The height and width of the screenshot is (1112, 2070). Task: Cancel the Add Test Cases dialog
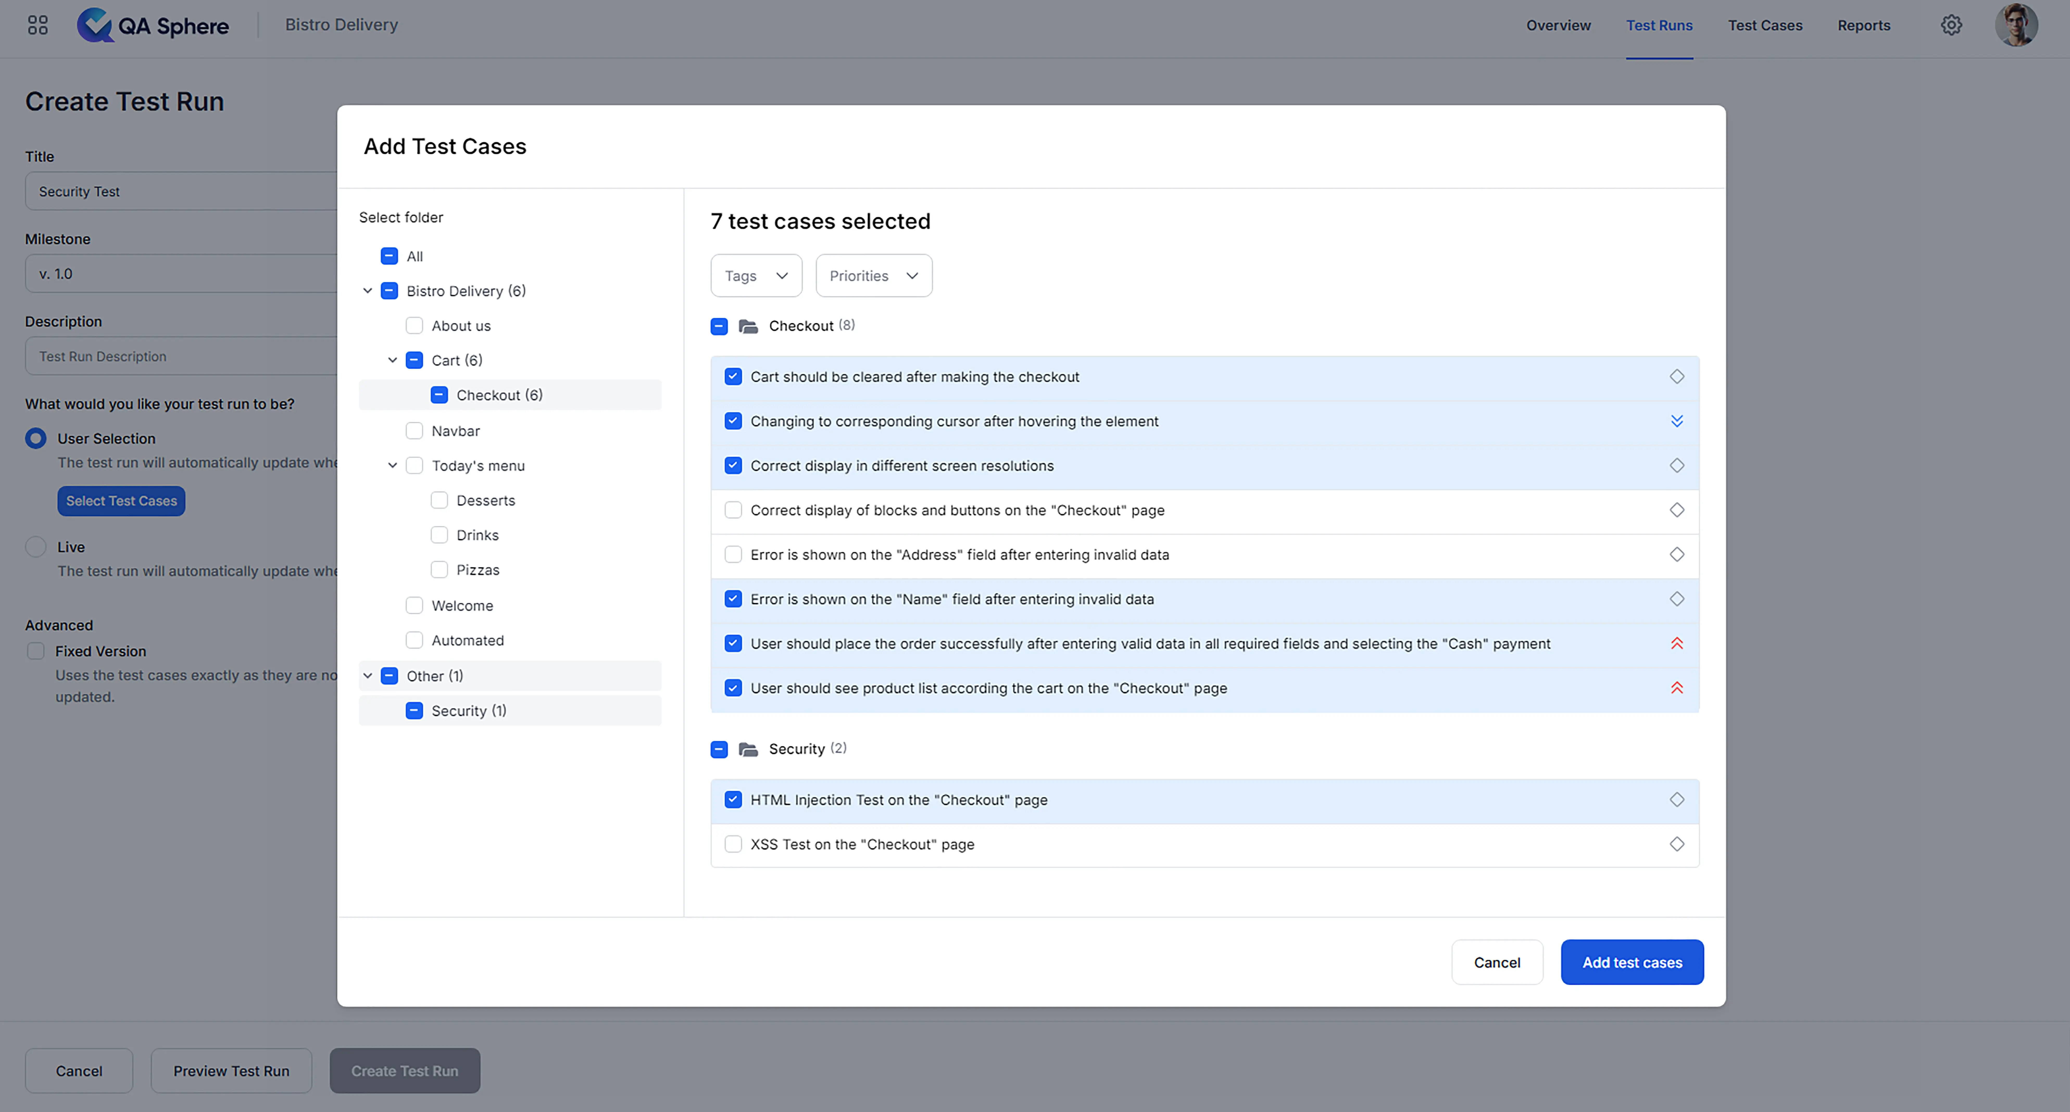[x=1496, y=963]
